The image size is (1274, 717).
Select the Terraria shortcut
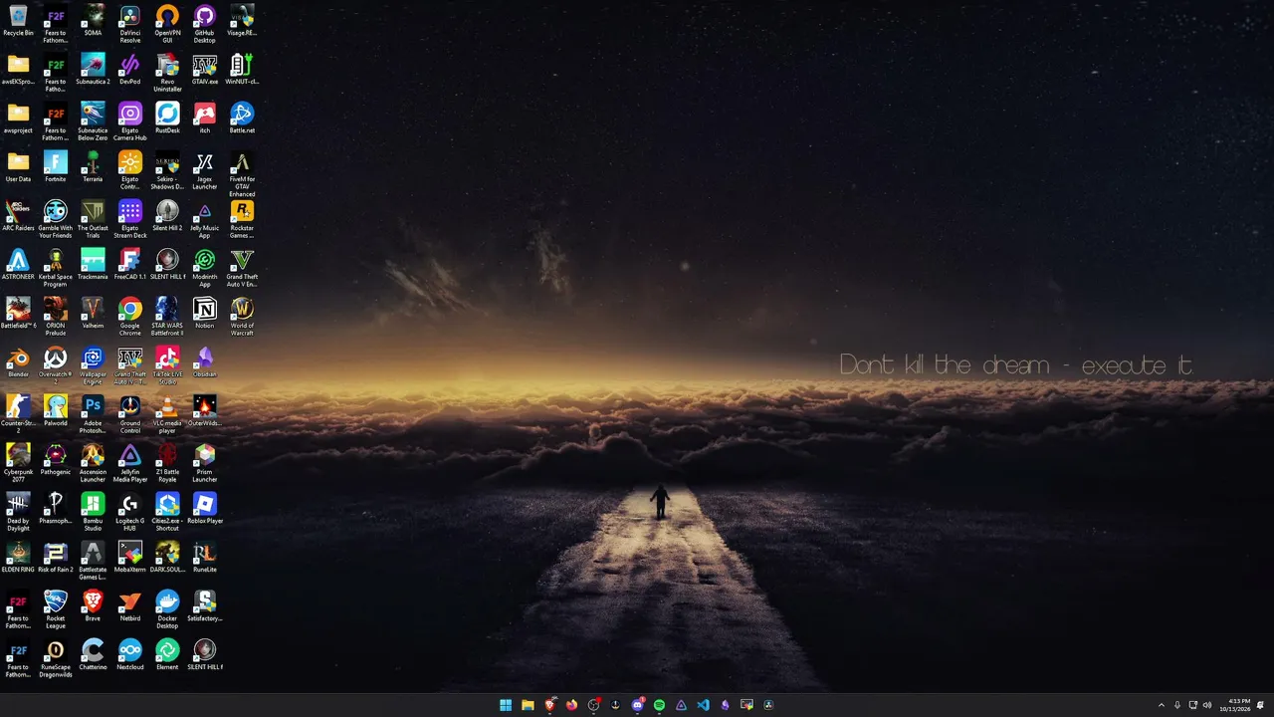pyautogui.click(x=93, y=167)
